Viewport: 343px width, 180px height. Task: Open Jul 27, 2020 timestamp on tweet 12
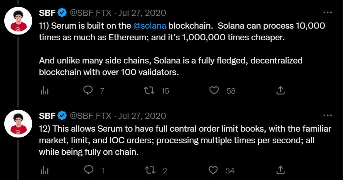click(142, 116)
